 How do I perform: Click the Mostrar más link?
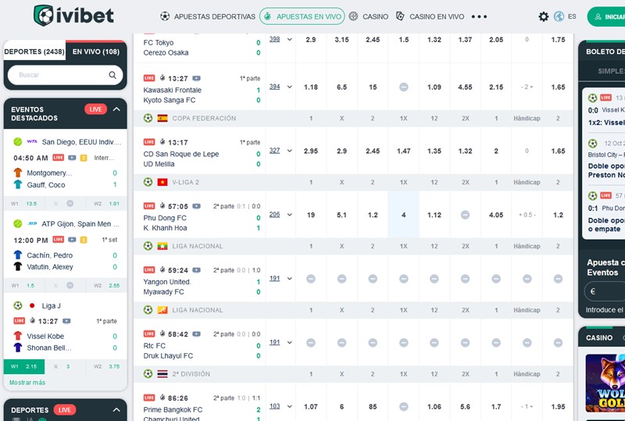coord(27,383)
